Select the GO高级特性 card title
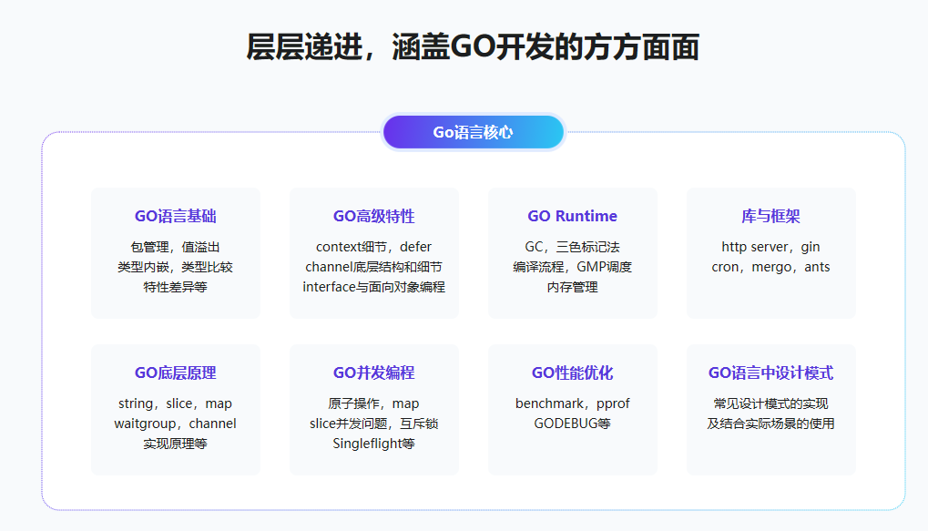This screenshot has width=928, height=531. (374, 216)
